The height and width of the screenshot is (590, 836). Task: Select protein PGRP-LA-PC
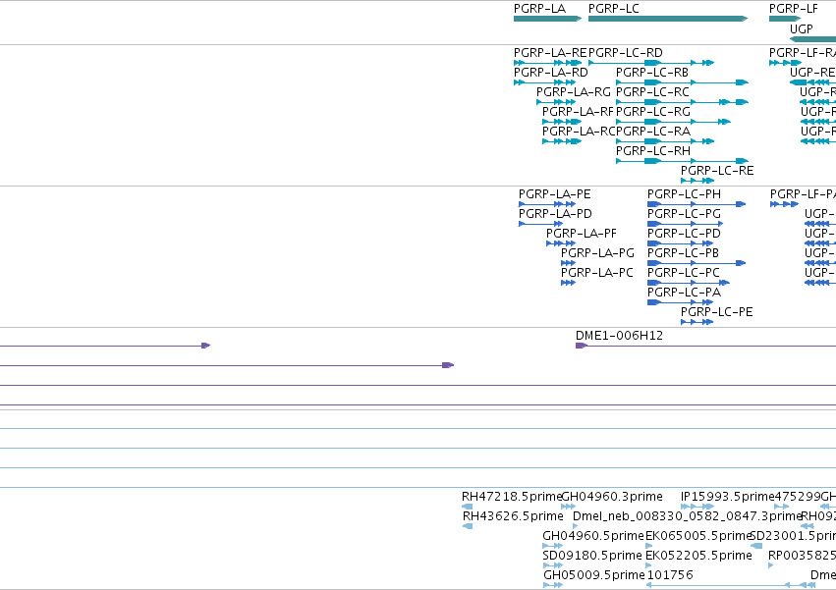coord(597,274)
